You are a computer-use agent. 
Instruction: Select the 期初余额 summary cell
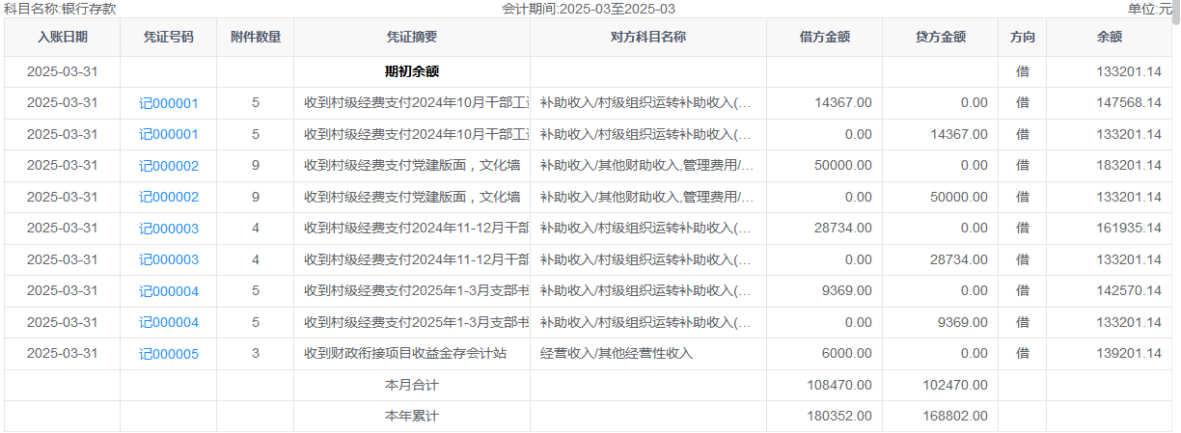(x=411, y=71)
